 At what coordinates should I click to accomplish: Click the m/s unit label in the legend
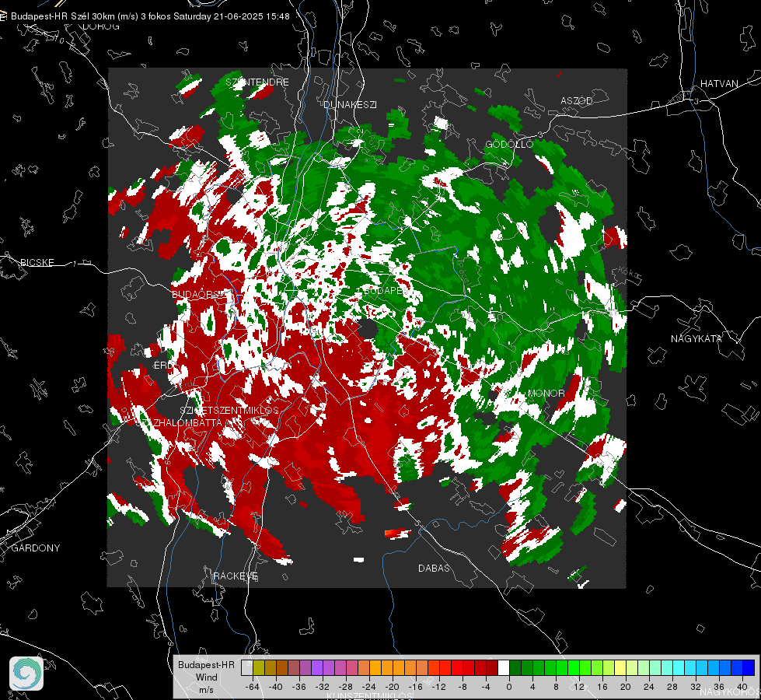point(206,689)
